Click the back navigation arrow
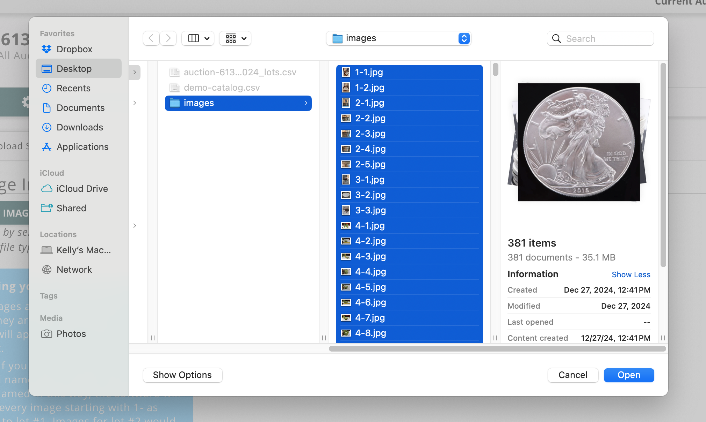 [151, 38]
